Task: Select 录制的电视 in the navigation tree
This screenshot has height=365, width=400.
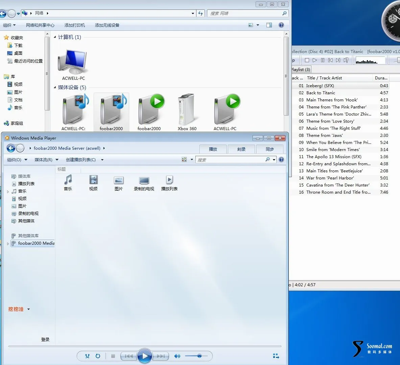Action: [28, 214]
